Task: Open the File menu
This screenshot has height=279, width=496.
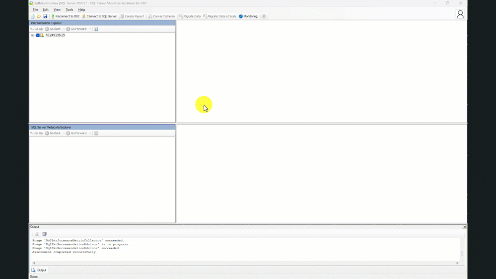Action: 35,10
